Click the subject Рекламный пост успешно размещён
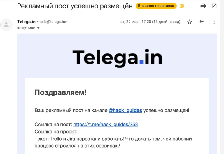The width and height of the screenshot is (224, 154). pos(75,6)
